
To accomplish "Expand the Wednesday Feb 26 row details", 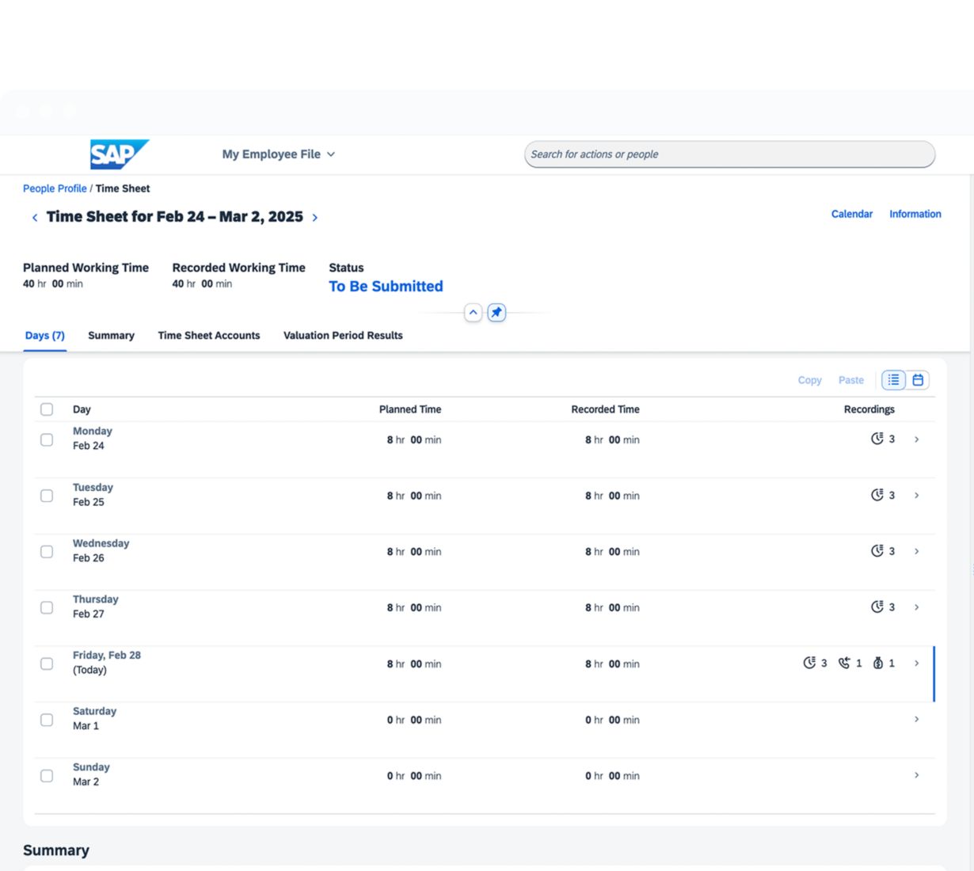I will pyautogui.click(x=916, y=551).
